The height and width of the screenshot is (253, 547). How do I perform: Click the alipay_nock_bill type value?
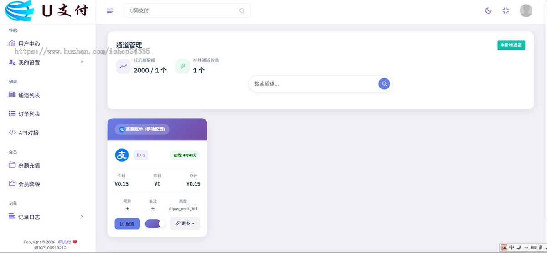point(183,209)
